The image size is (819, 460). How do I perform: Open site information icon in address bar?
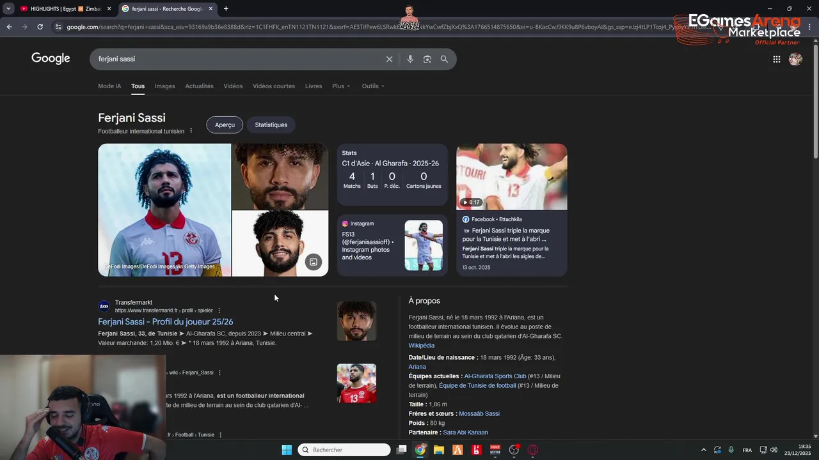tap(58, 27)
